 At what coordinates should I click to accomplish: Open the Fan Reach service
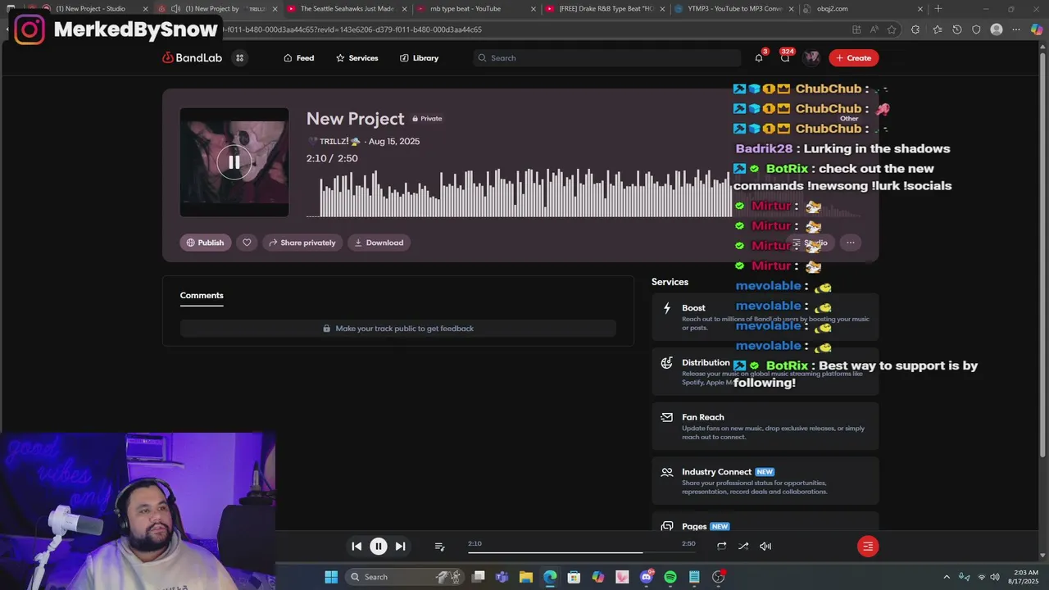point(765,426)
